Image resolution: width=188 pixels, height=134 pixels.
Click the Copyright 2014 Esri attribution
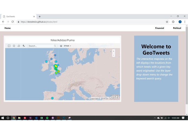99,98
